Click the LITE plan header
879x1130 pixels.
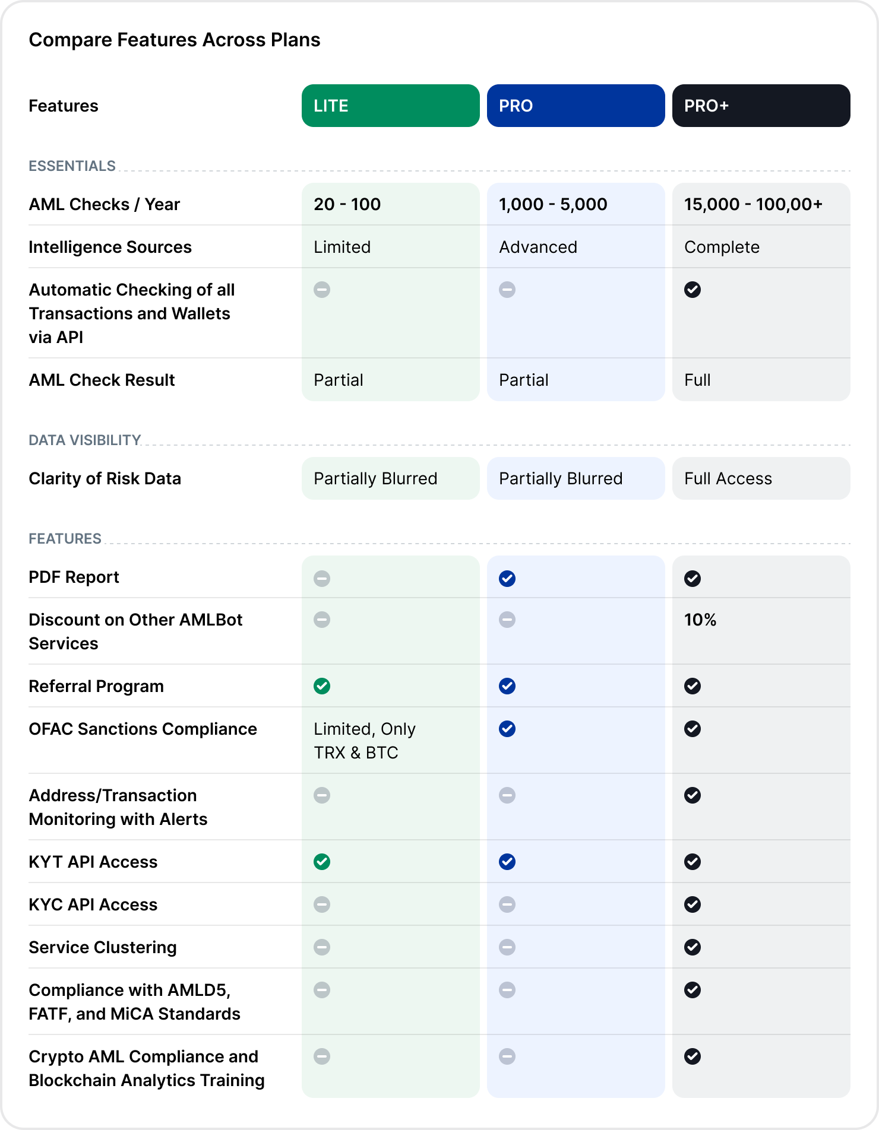coord(390,106)
